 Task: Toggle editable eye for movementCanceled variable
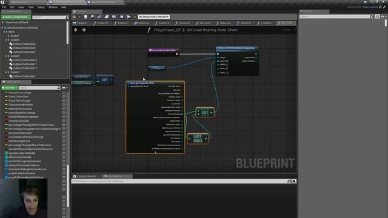pos(64,133)
